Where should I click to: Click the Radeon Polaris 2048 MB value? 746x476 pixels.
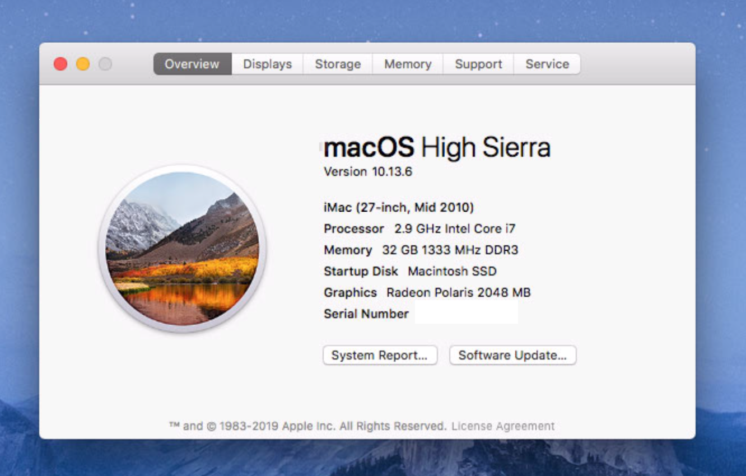(458, 292)
